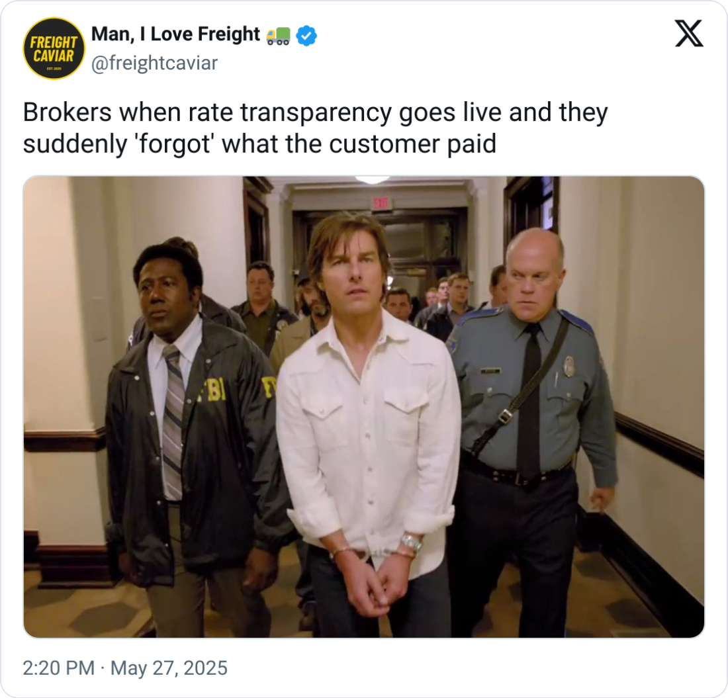Viewport: 728px width, 698px height.
Task: Open tweet details via 2:20 PM timestamp
Action: [58, 668]
